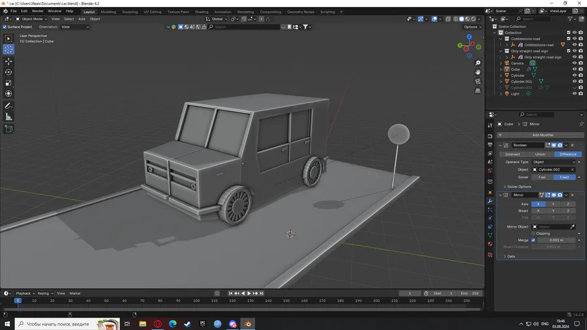Open the timeline Playback menu
587x330 pixels.
click(x=25, y=293)
